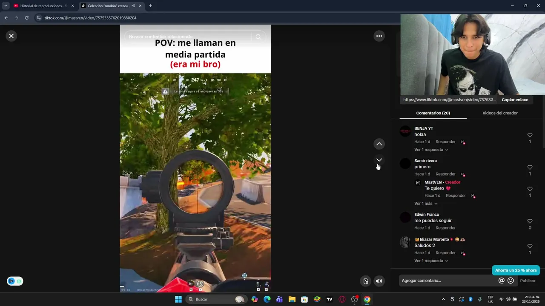The image size is (545, 306).
Task: Open BlueStacks from the taskbar
Action: (317, 299)
